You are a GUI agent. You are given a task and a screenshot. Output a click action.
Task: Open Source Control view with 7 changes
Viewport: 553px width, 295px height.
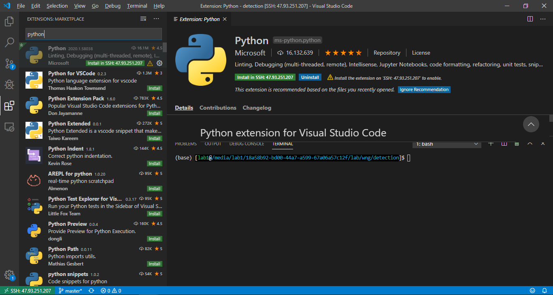click(x=9, y=64)
